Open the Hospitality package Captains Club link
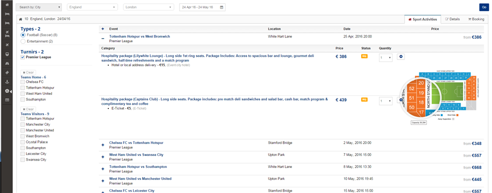The image size is (492, 193). [214, 101]
